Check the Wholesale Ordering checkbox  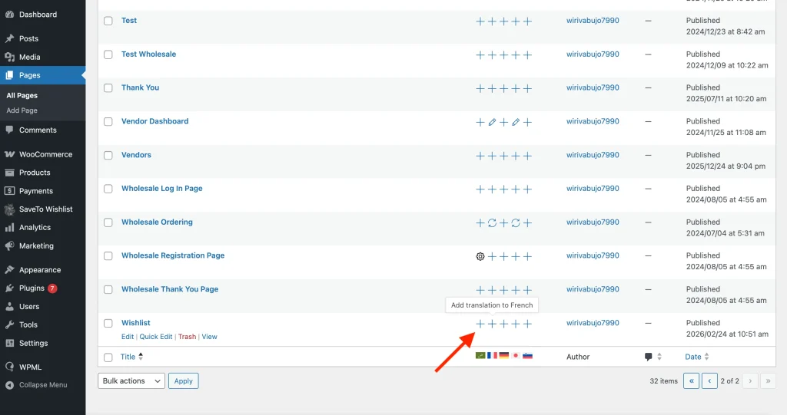[x=108, y=222]
